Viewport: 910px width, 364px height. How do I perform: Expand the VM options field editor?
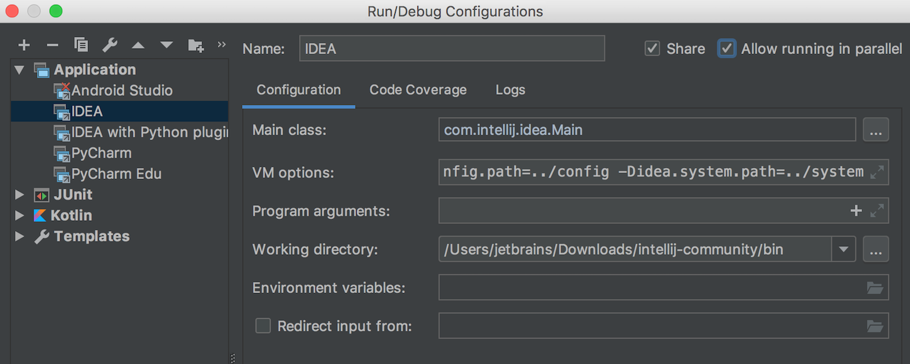(877, 172)
